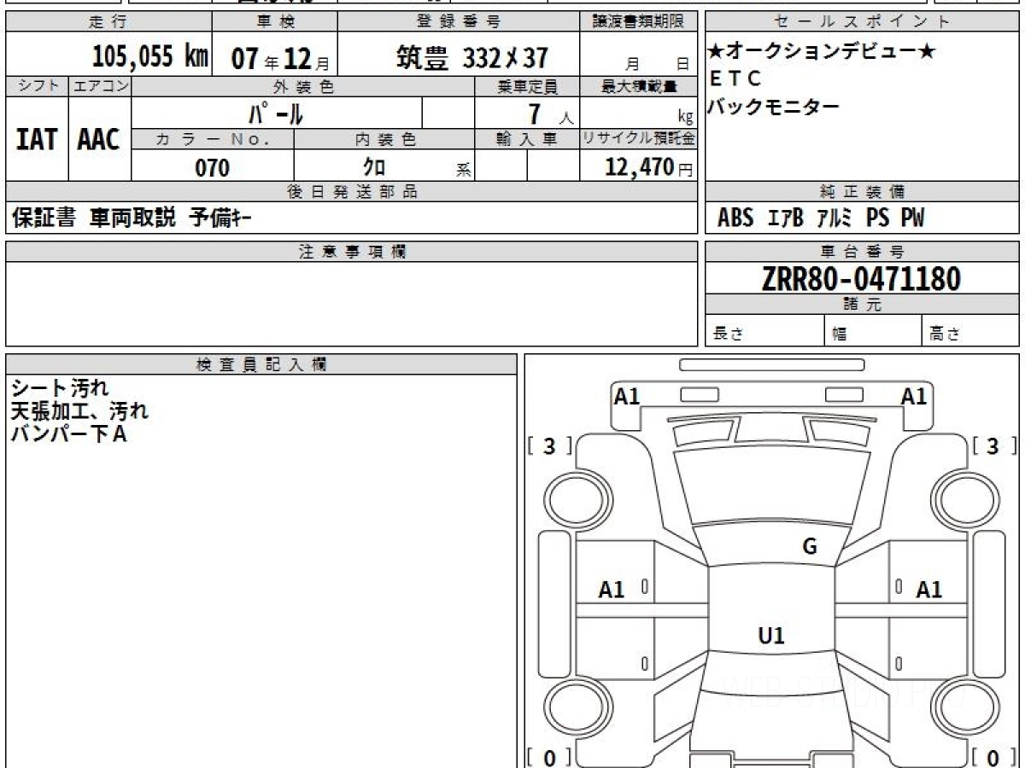The width and height of the screenshot is (1025, 768).
Task: Click the セールスポイント header
Action: pos(862,22)
